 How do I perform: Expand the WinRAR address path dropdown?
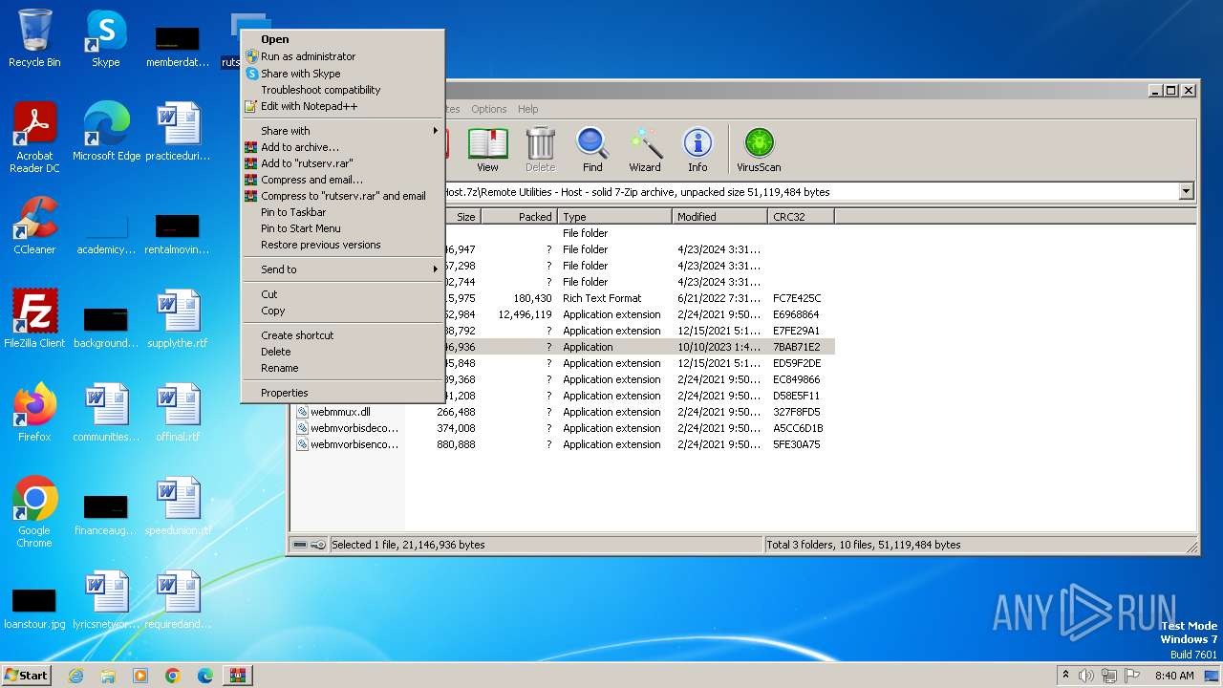[x=1186, y=192]
